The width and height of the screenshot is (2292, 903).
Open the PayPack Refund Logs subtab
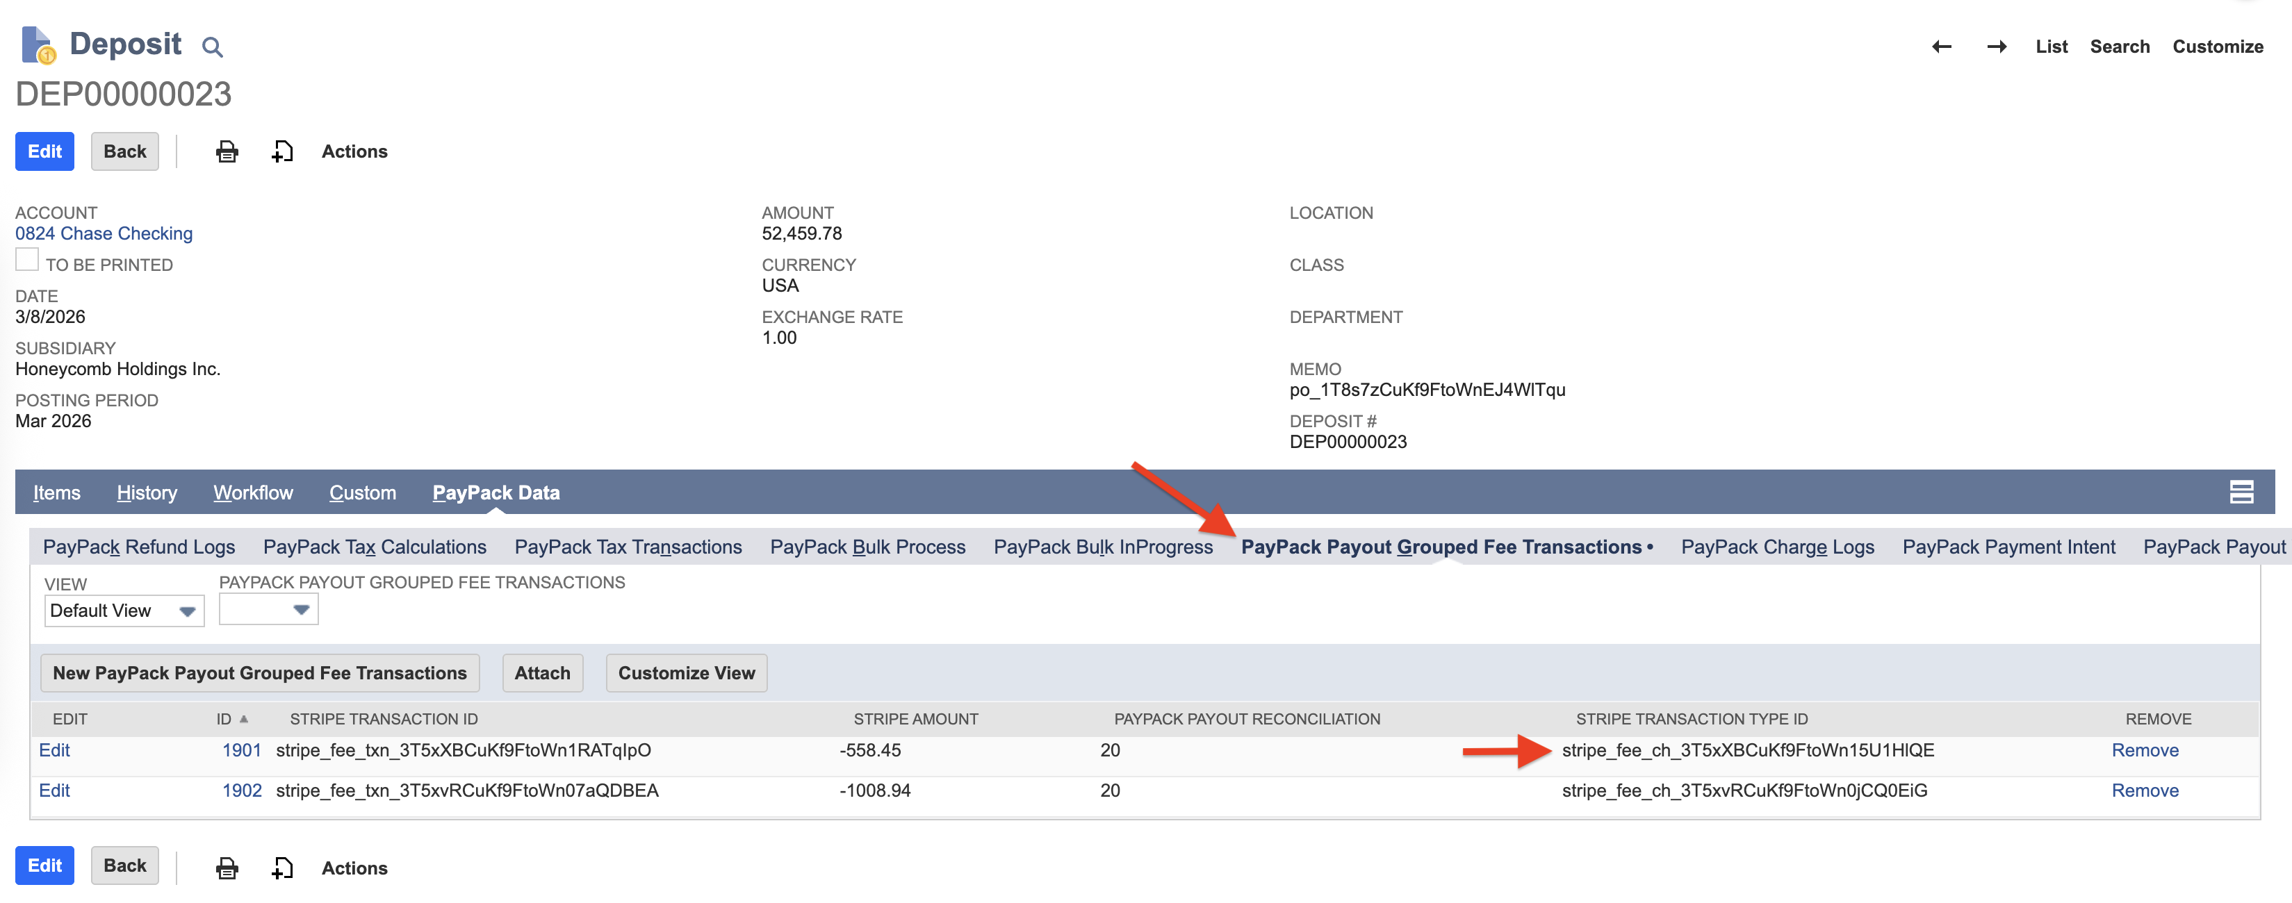pos(139,546)
